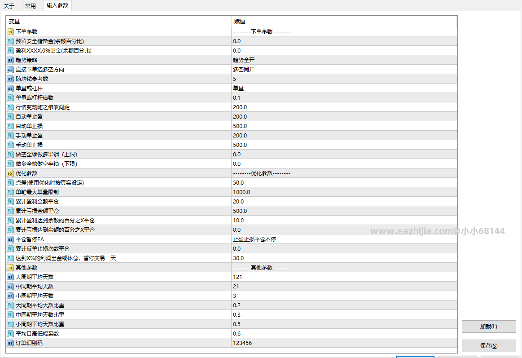Image resolution: width=522 pixels, height=358 pixels.
Task: Switch to the 常用 tab
Action: 31,6
